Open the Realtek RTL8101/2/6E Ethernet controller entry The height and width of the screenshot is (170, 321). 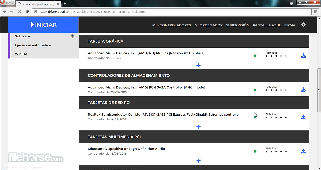(164, 115)
